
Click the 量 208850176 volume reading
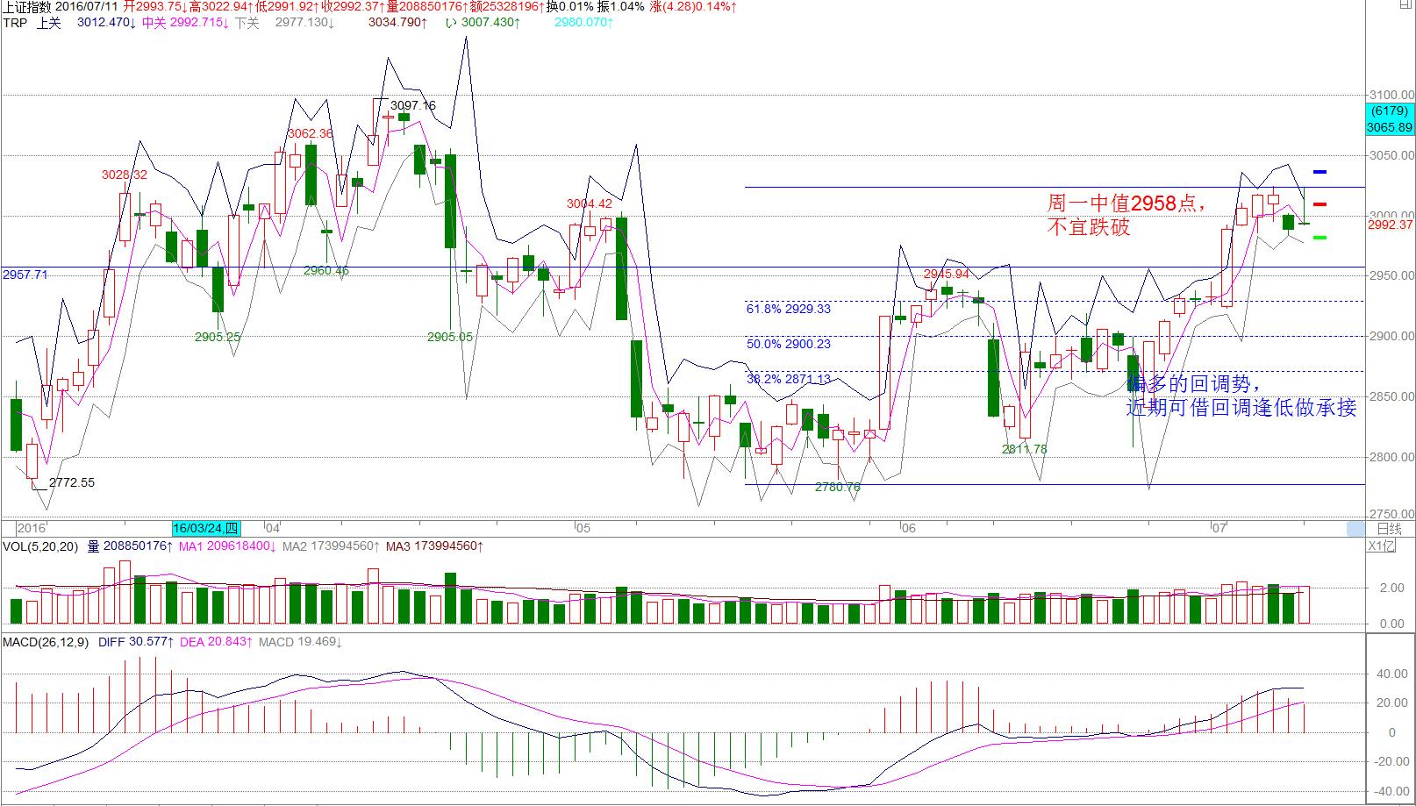[131, 546]
